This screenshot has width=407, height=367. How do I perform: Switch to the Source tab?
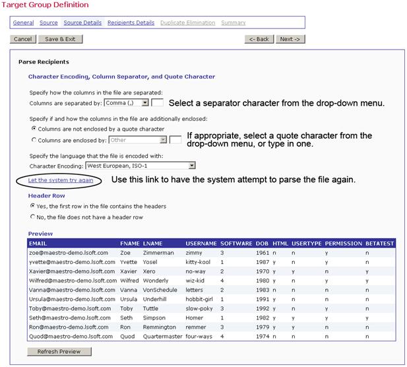[x=49, y=22]
